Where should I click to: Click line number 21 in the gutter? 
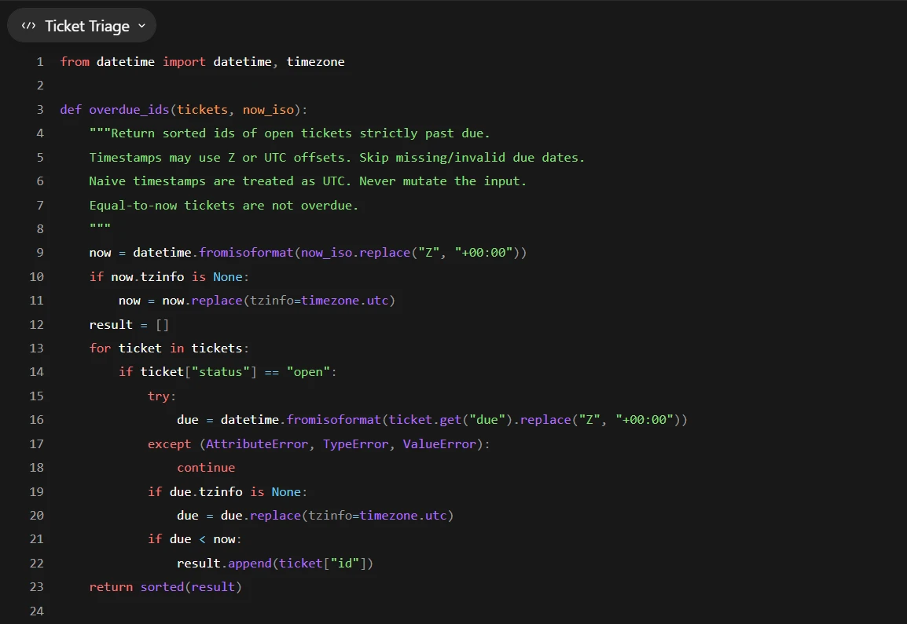pos(36,539)
